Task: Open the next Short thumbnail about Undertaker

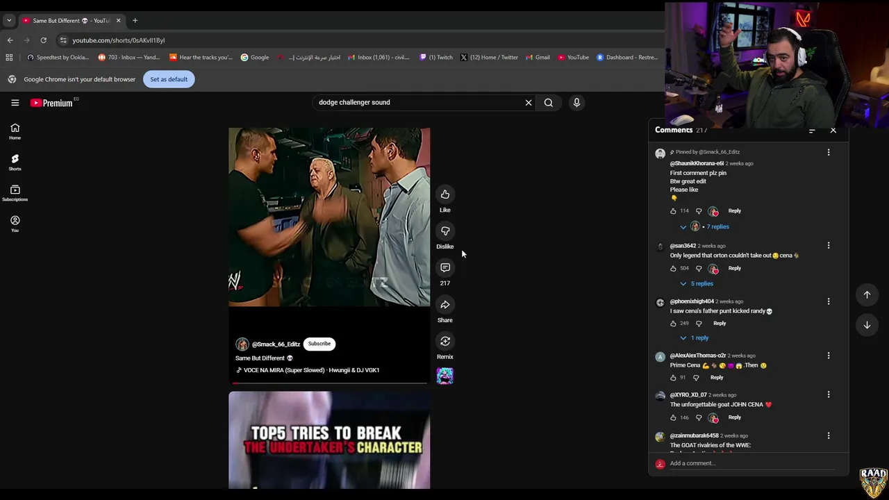Action: pos(329,440)
